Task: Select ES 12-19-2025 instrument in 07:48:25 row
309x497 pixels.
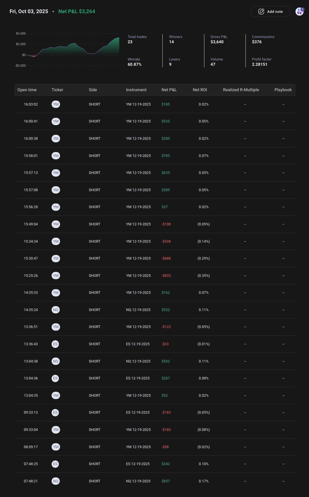Action: [x=138, y=464]
